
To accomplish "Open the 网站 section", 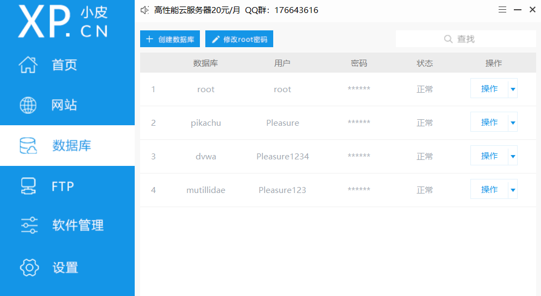I will pos(64,105).
